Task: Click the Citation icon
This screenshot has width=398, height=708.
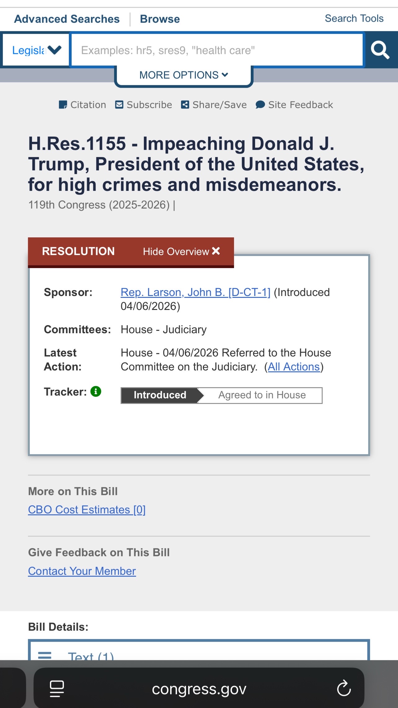Action: click(x=63, y=105)
